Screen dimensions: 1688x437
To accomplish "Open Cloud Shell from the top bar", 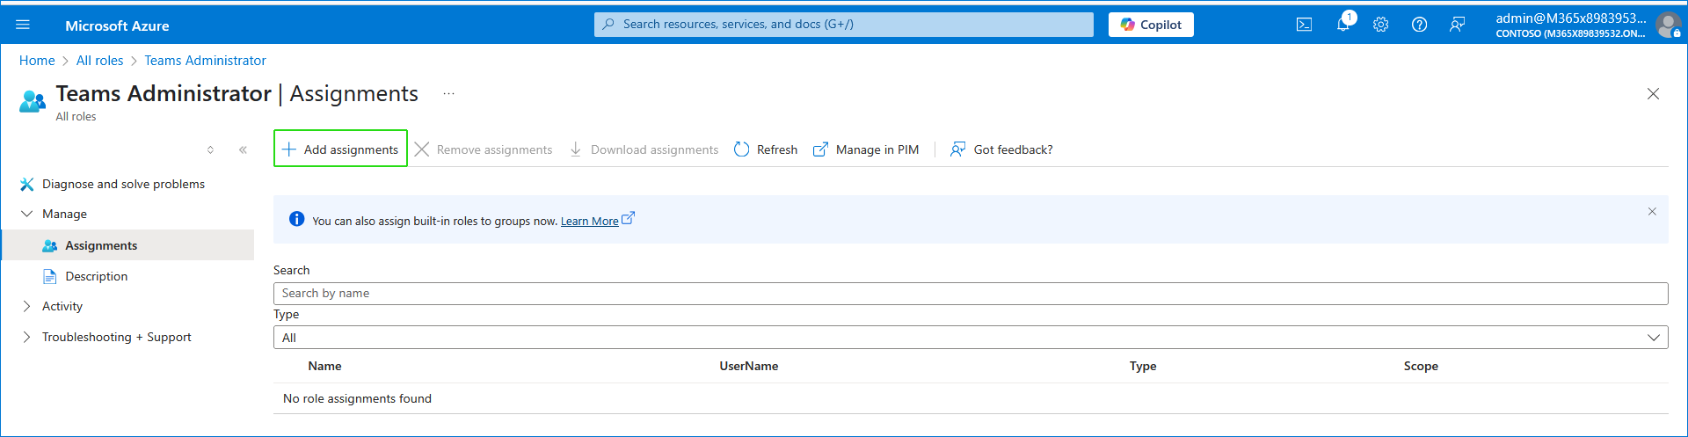I will (x=1304, y=25).
